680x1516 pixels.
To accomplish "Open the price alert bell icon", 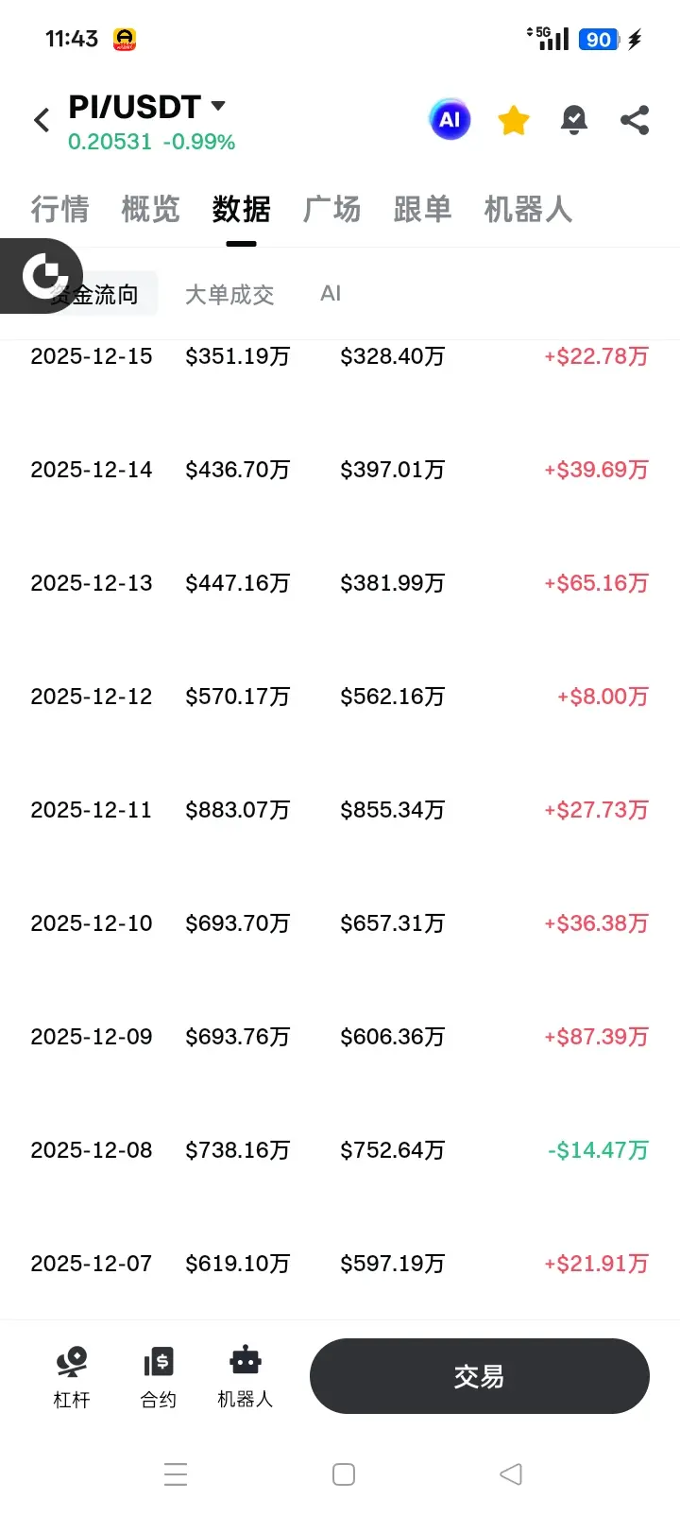I will [574, 120].
